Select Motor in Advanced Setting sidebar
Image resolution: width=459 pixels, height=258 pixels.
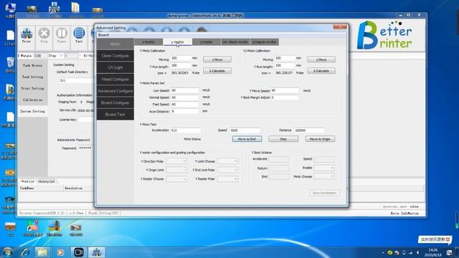(x=115, y=44)
